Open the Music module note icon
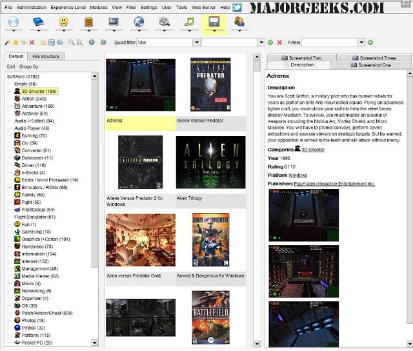 pyautogui.click(x=189, y=21)
